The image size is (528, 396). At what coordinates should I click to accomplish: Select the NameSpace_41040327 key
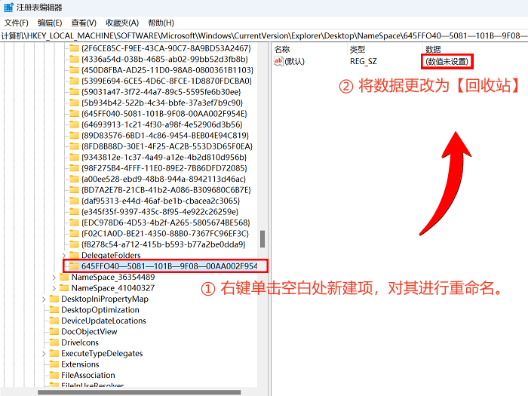point(113,288)
